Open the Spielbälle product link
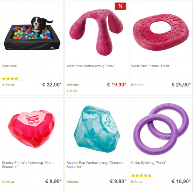This screenshot has width=193, height=192. pos(9,66)
